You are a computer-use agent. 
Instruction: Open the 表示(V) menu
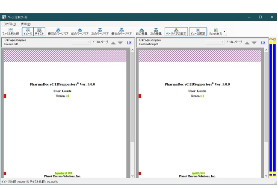pos(26,24)
